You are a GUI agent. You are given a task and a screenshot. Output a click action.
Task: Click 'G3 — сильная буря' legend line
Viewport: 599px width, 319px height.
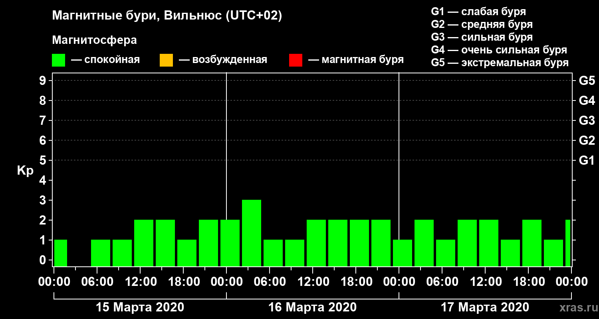(x=482, y=37)
